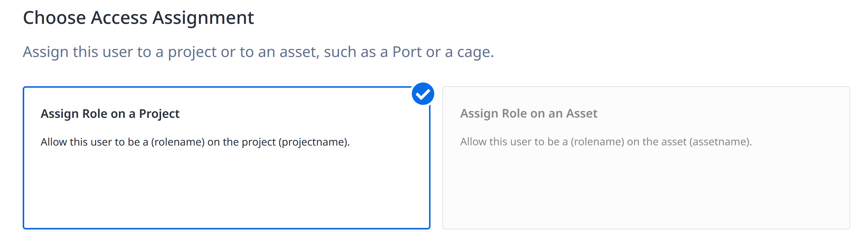The width and height of the screenshot is (867, 250).
Task: Click the "Assign Role on a Project" title
Action: coord(110,114)
